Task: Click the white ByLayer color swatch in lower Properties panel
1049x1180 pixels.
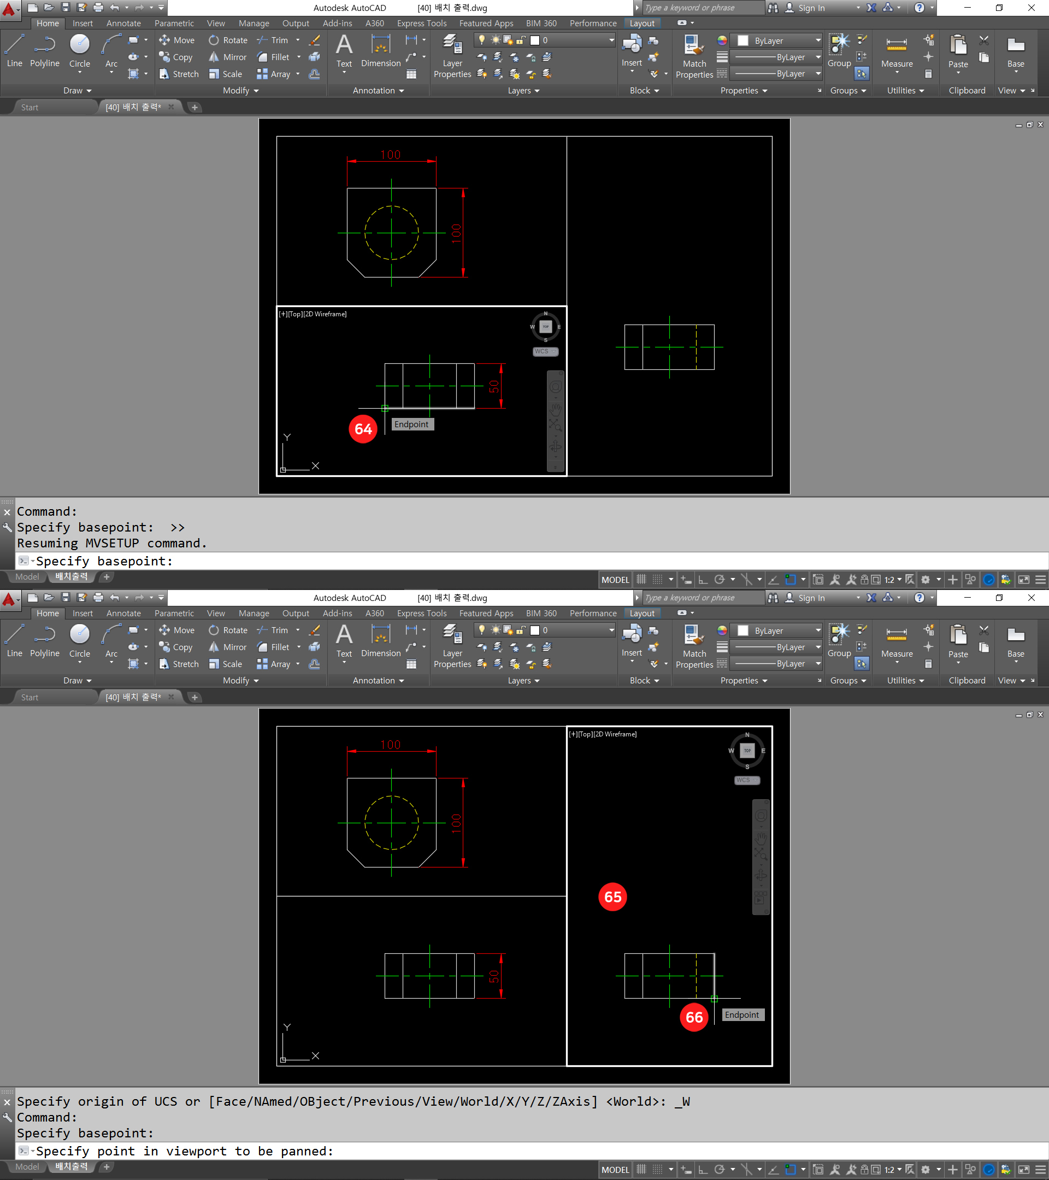Action: pyautogui.click(x=743, y=630)
